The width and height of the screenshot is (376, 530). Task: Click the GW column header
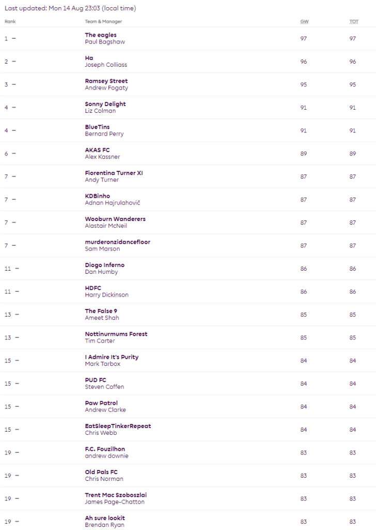tap(304, 21)
